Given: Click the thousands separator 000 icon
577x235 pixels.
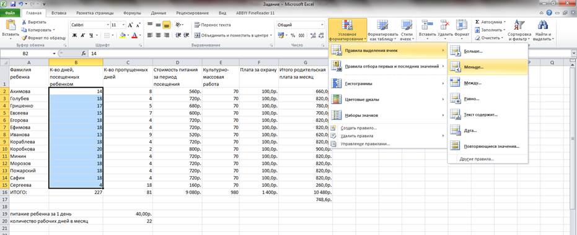Looking at the screenshot, I should (301, 35).
